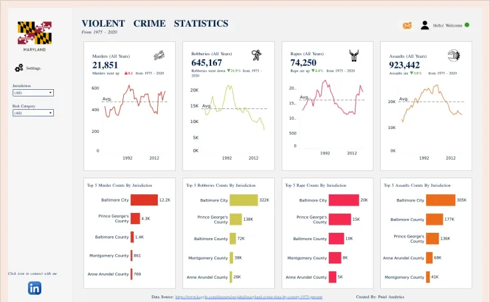
Task: Click Prince George's County murders bar 4.3K
Action: pos(135,218)
